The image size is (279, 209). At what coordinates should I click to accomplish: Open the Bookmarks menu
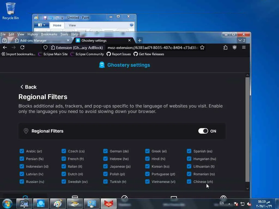coord(49,34)
